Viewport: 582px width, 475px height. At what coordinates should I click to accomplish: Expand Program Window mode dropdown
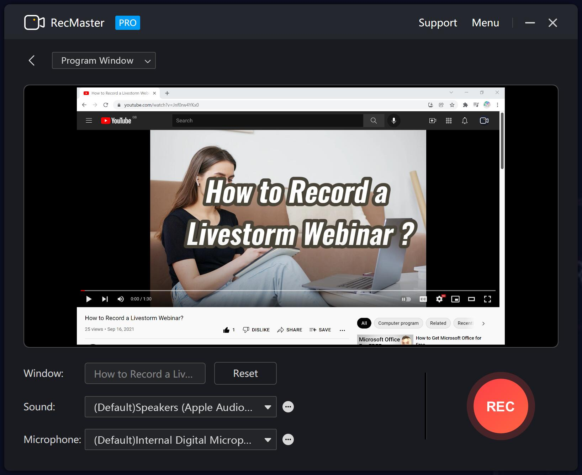[x=104, y=60]
